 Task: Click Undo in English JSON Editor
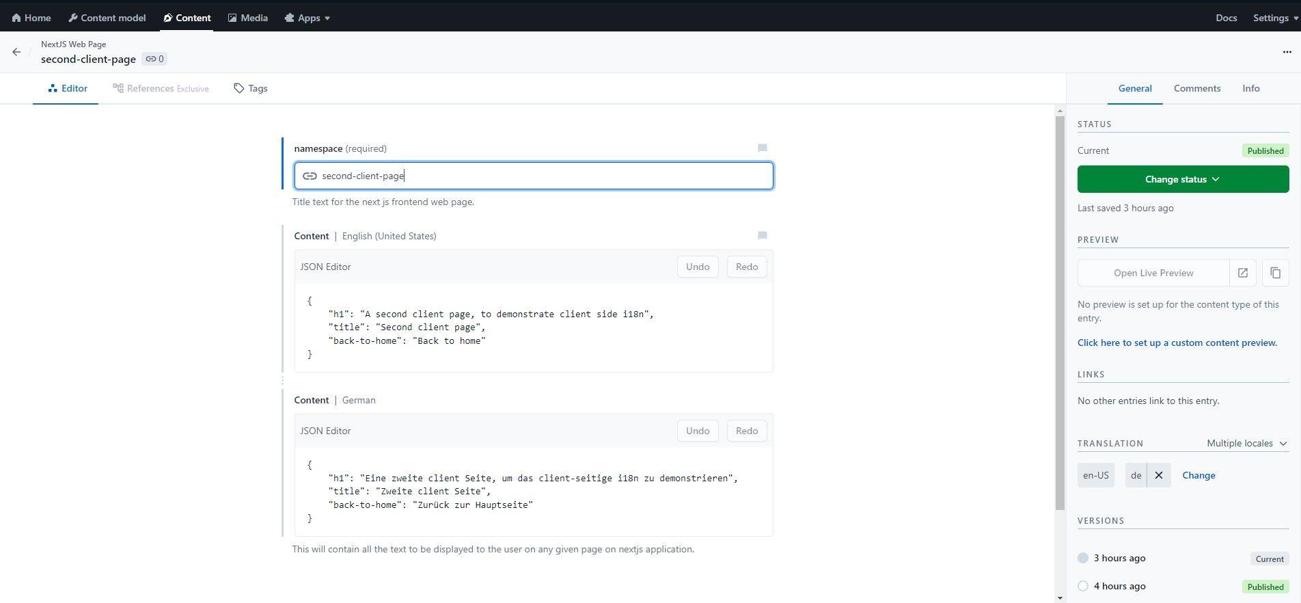coord(698,267)
